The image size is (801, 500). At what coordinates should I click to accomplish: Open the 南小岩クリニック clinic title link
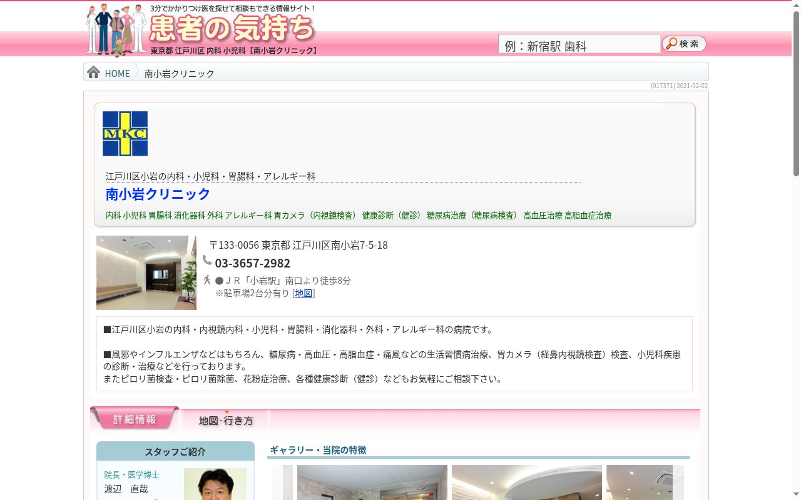[158, 194]
